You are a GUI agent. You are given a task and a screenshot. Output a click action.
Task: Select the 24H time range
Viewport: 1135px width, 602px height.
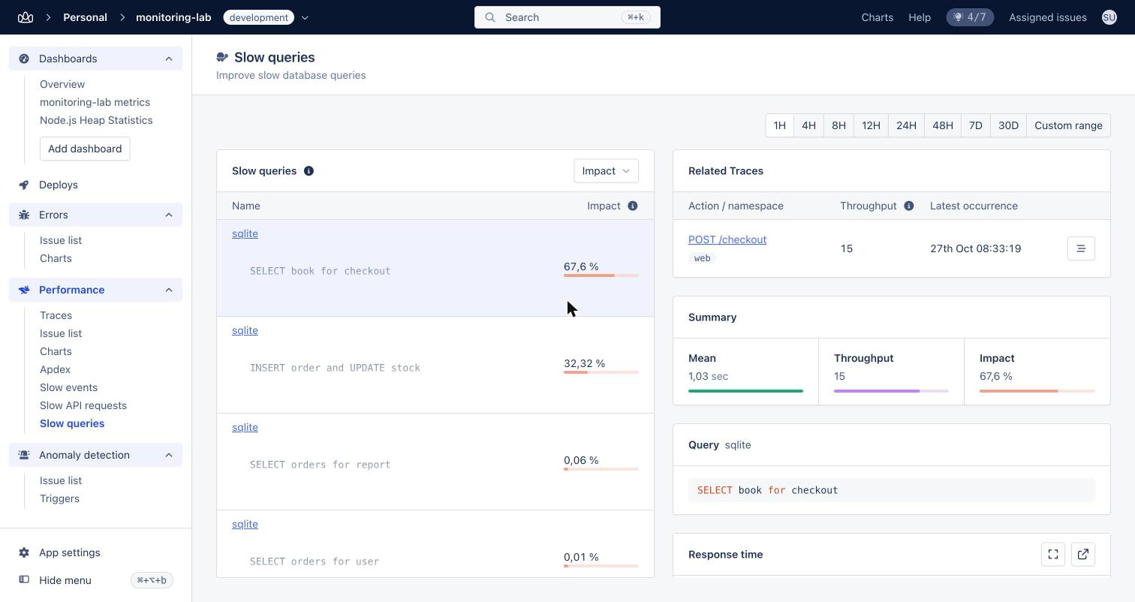(906, 125)
